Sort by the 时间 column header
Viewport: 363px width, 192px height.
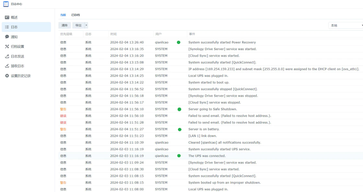(113, 34)
